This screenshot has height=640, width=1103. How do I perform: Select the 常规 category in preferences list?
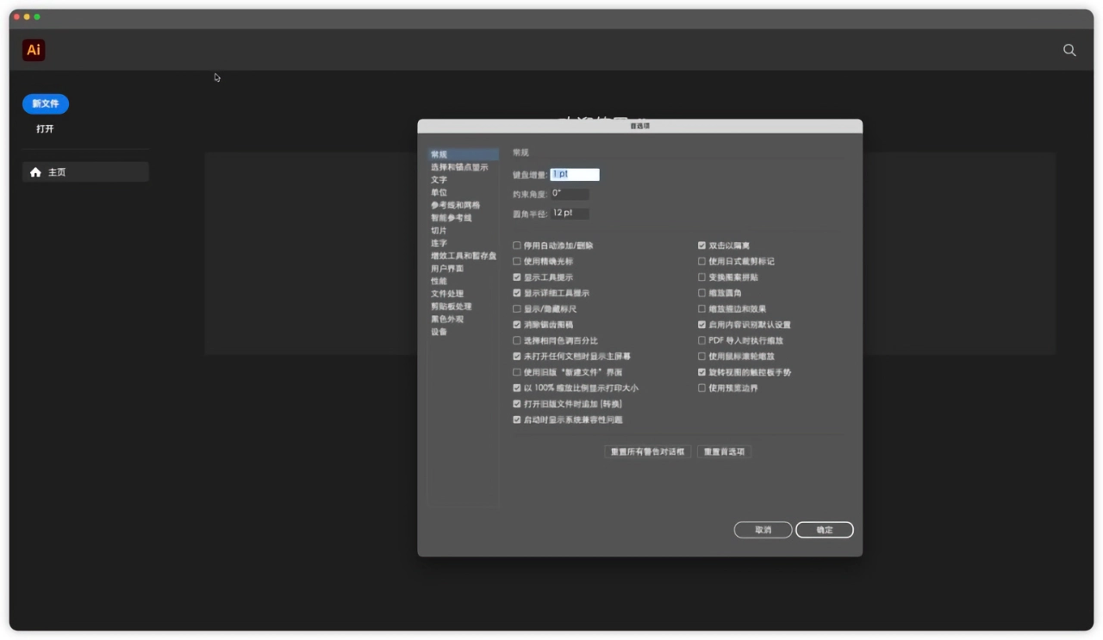pyautogui.click(x=464, y=154)
